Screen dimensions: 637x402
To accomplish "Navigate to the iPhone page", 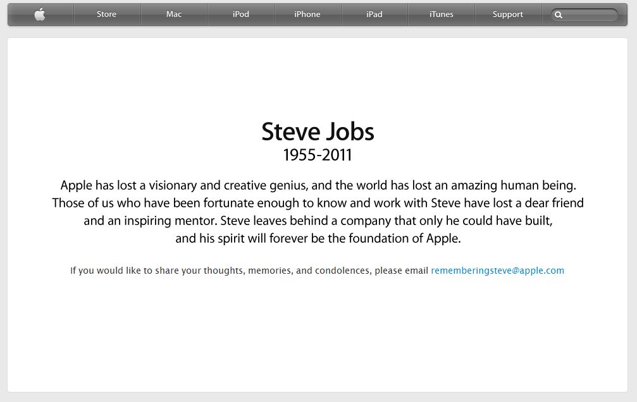I will tap(307, 14).
